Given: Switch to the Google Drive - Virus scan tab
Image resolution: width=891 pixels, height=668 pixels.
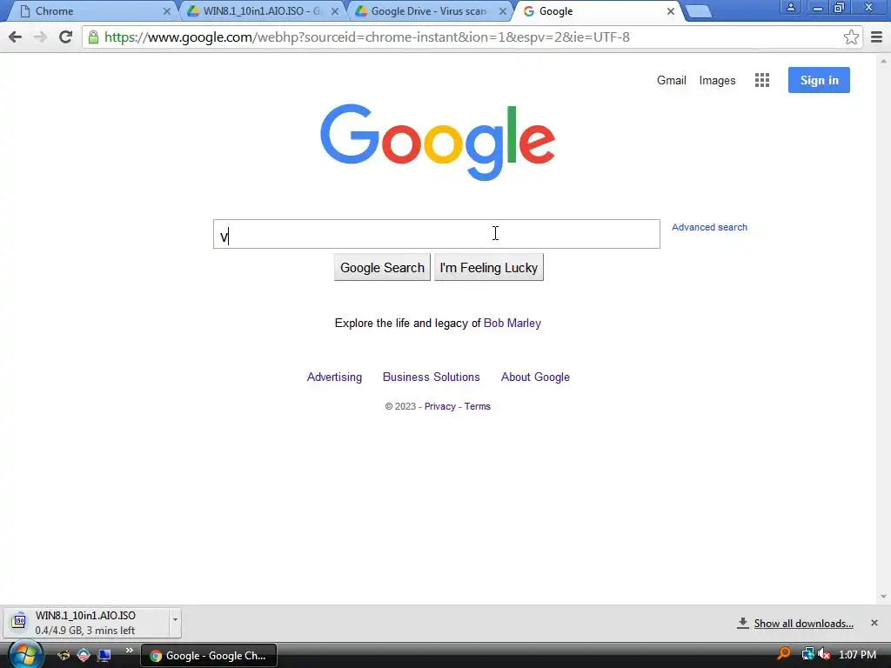Looking at the screenshot, I should (x=428, y=11).
